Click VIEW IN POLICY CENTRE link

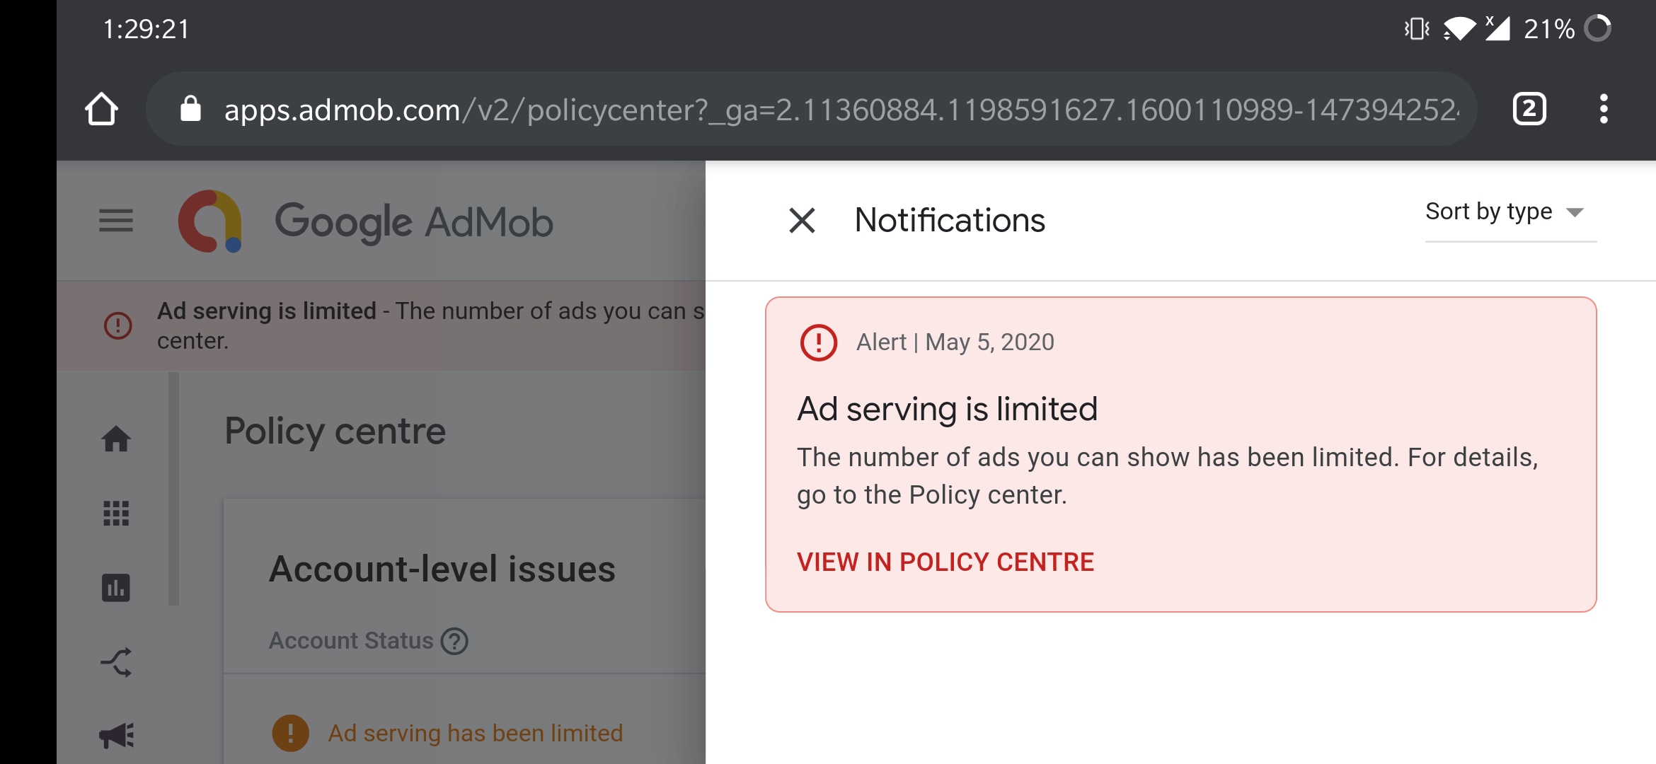coord(945,562)
